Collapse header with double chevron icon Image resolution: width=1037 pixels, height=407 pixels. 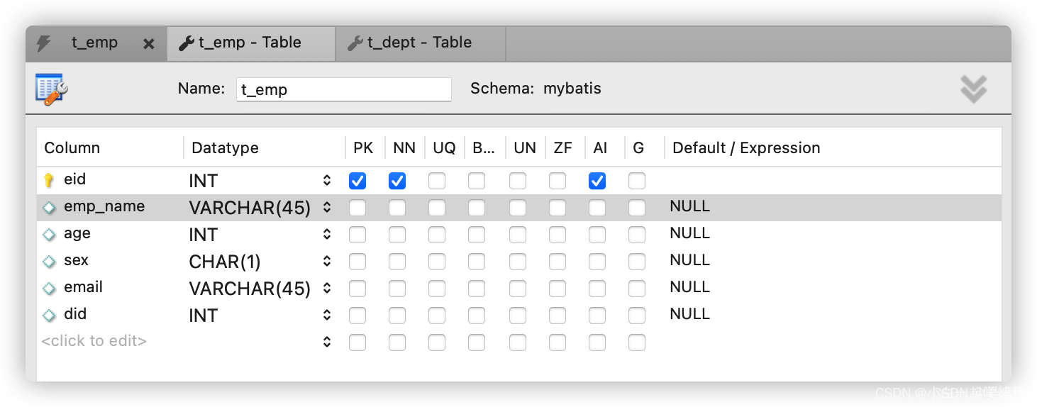(x=973, y=89)
